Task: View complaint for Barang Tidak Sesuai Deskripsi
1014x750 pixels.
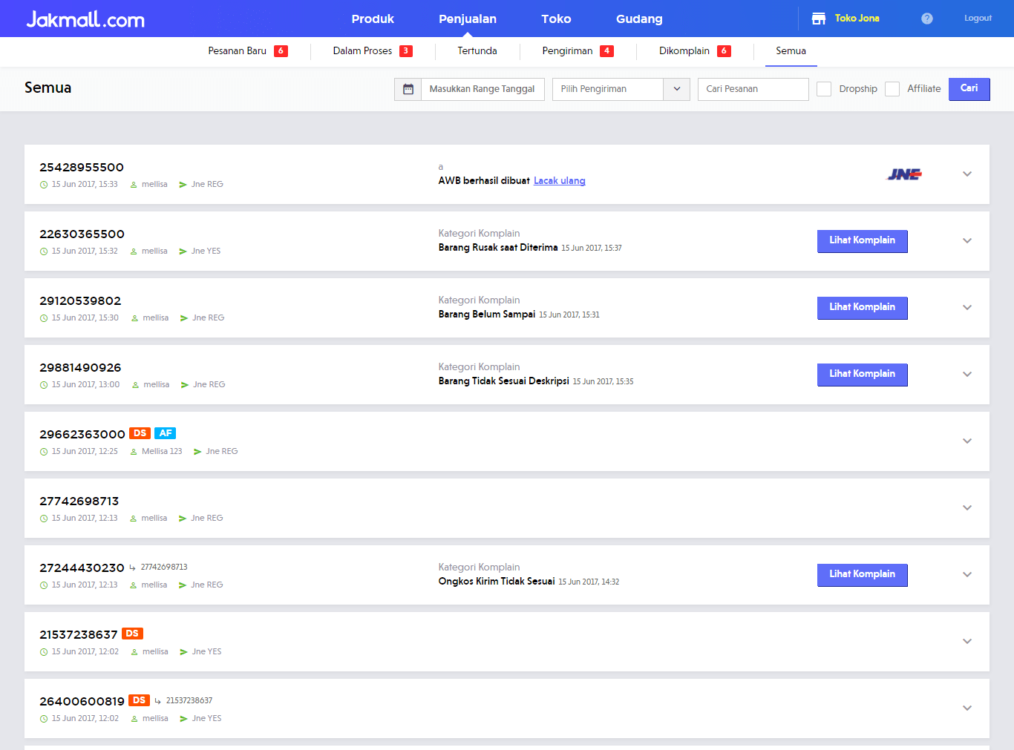Action: point(863,375)
